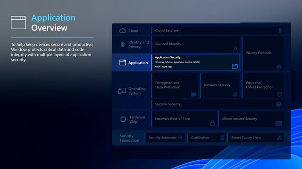Select the Hardware (Chip) layer label
The image size is (302, 169).
point(136,119)
